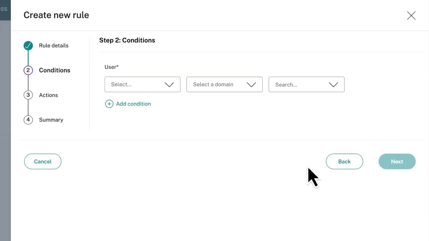429x241 pixels.
Task: Click step 4 Summary circle indicator
Action: click(28, 119)
